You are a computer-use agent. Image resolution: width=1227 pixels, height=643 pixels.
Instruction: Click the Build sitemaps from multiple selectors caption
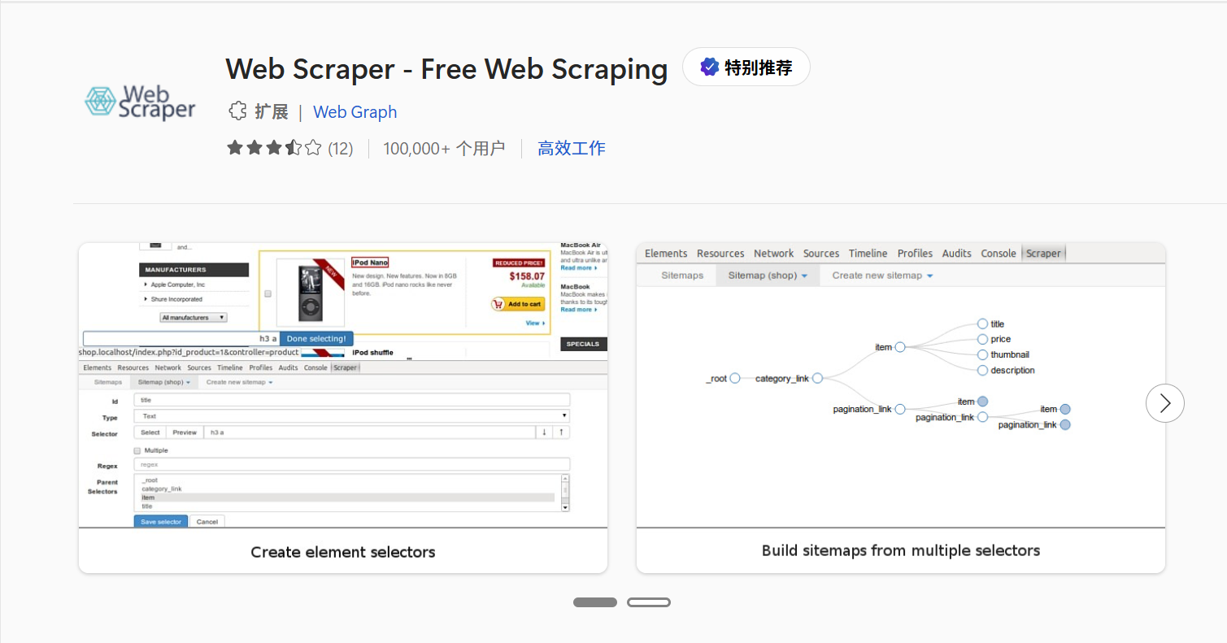(x=901, y=550)
